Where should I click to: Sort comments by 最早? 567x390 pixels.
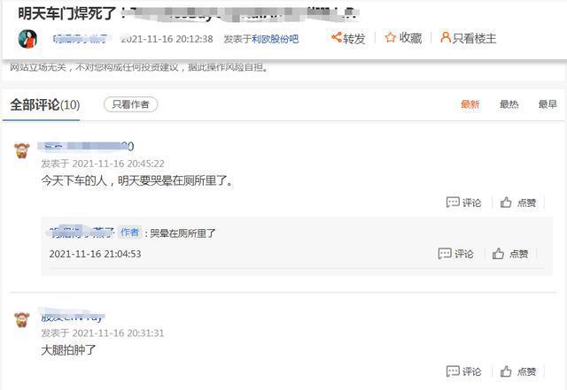point(548,104)
